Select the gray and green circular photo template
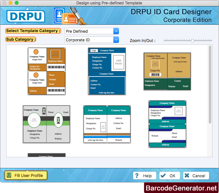Viewport: 219px width, 193px height. coord(47,124)
